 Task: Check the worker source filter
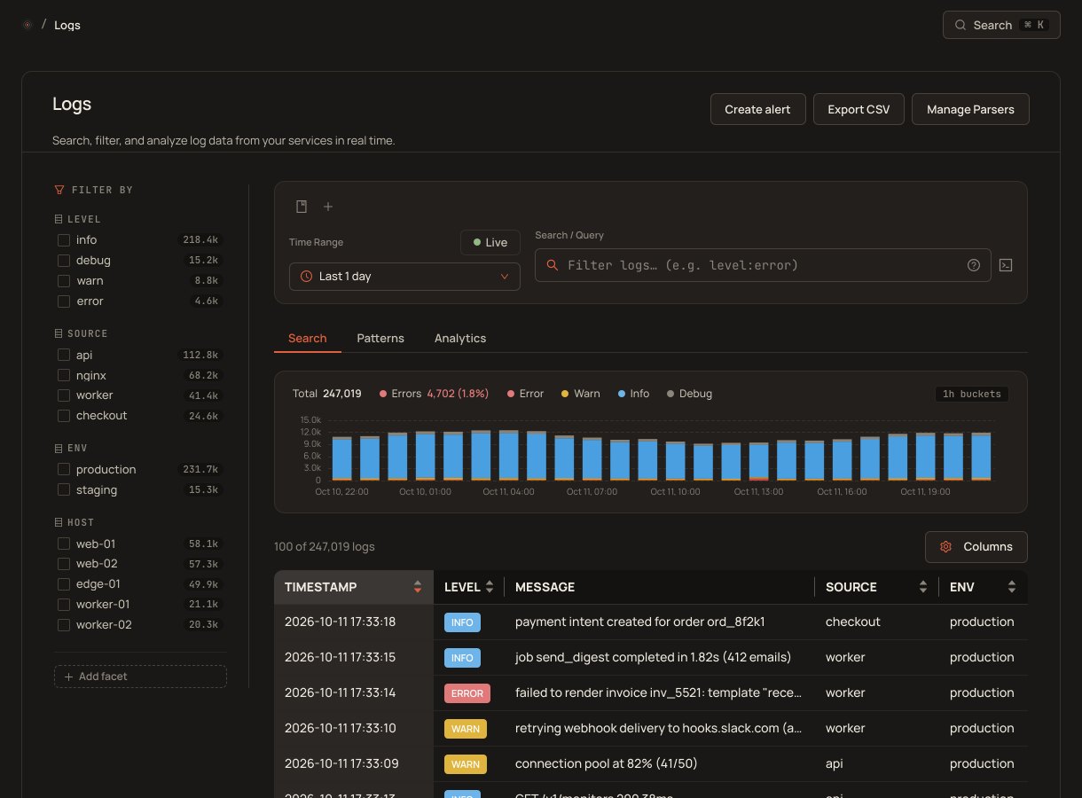pos(64,395)
